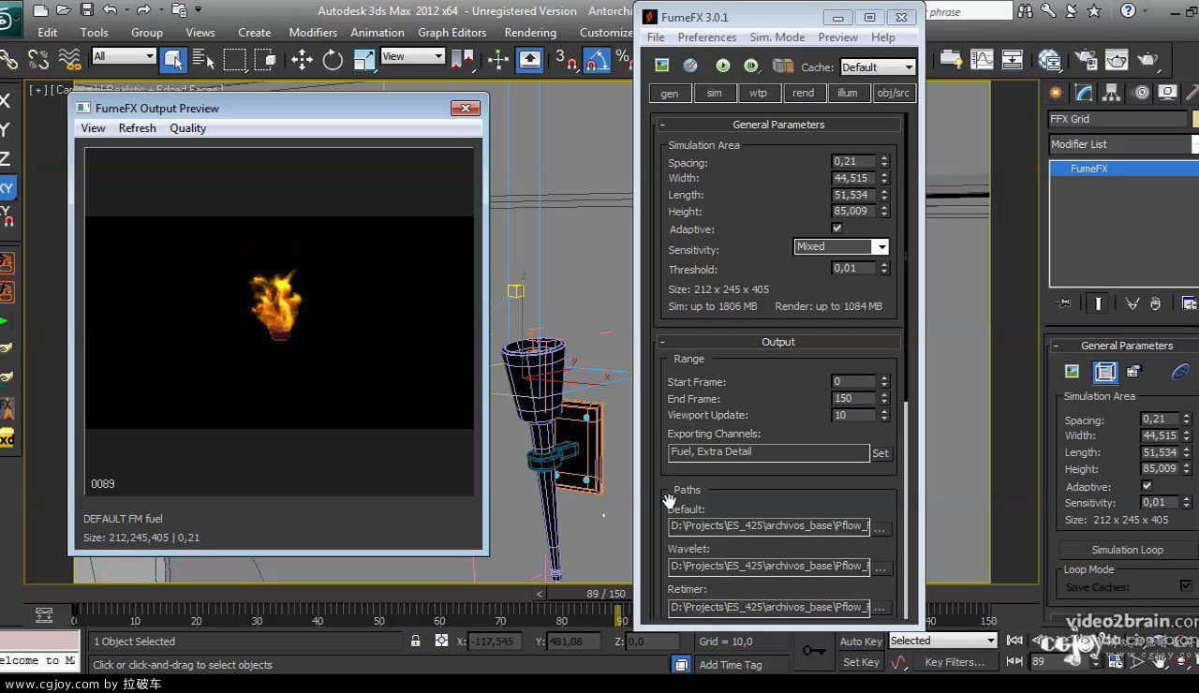Click the Save File floppy icon
This screenshot has height=693, width=1199.
(87, 10)
